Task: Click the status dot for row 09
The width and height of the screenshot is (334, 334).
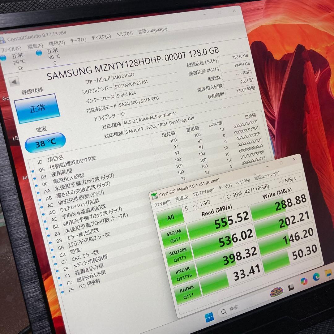Action: [x=35, y=178]
